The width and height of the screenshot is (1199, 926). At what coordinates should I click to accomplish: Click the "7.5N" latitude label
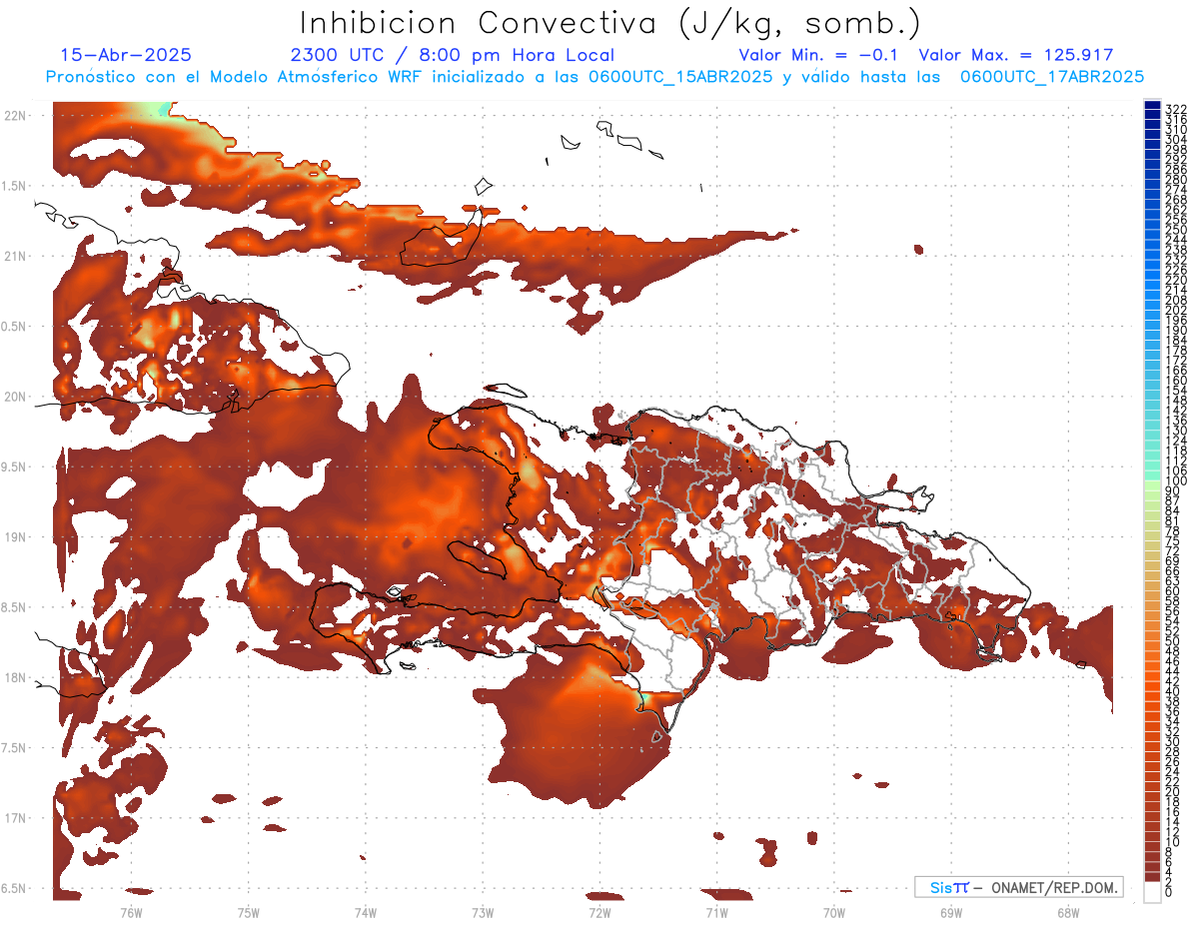click(x=14, y=748)
